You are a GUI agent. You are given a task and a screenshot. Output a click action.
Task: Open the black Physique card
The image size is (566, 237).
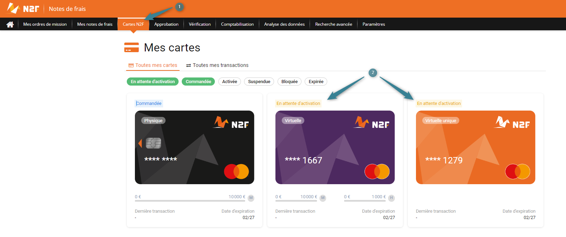(x=194, y=147)
